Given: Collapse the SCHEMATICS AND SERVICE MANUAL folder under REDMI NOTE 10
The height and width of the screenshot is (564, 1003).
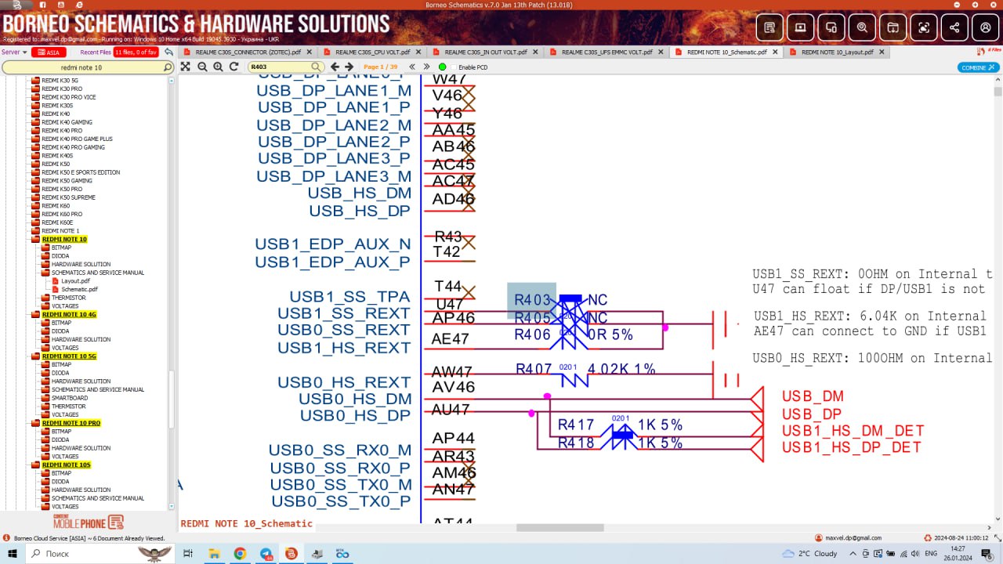Looking at the screenshot, I should 45,273.
